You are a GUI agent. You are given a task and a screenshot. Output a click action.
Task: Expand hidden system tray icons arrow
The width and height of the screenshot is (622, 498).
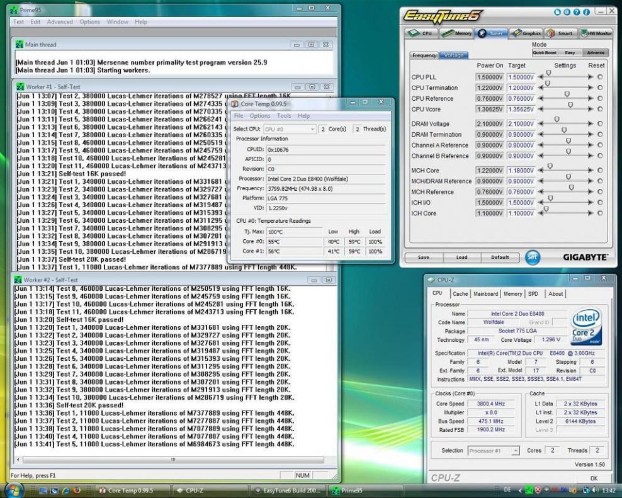[x=520, y=490]
